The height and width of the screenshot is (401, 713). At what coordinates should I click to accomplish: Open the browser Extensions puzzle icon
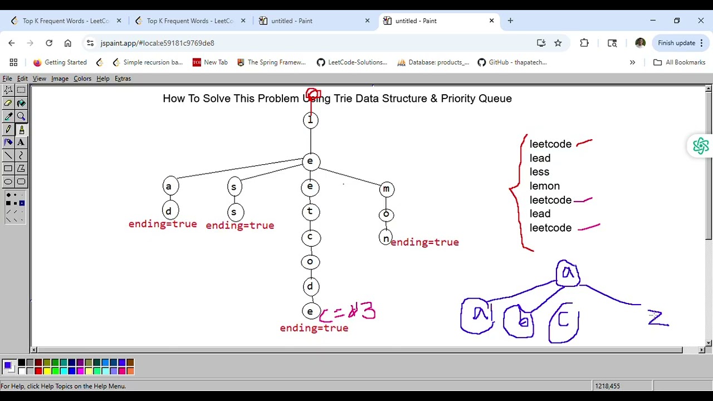point(584,43)
